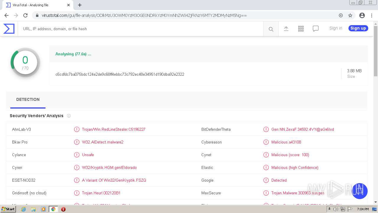The width and height of the screenshot is (378, 213).
Task: Click the Security Vendors' Analysis info icon
Action: pyautogui.click(x=69, y=116)
